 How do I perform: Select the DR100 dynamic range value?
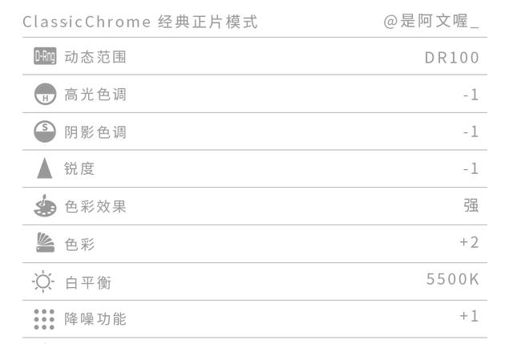(x=452, y=58)
